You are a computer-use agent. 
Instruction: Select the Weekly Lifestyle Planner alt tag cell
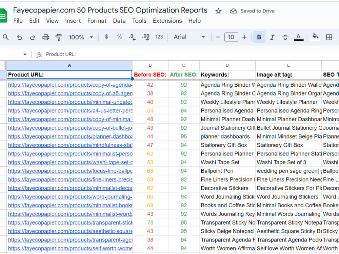tap(288, 102)
